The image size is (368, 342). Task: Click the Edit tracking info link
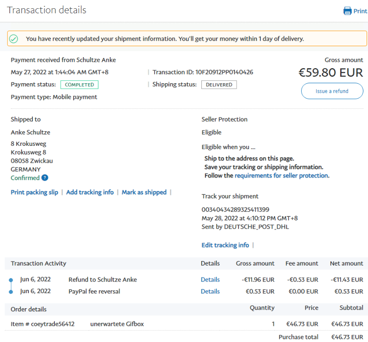click(x=225, y=246)
